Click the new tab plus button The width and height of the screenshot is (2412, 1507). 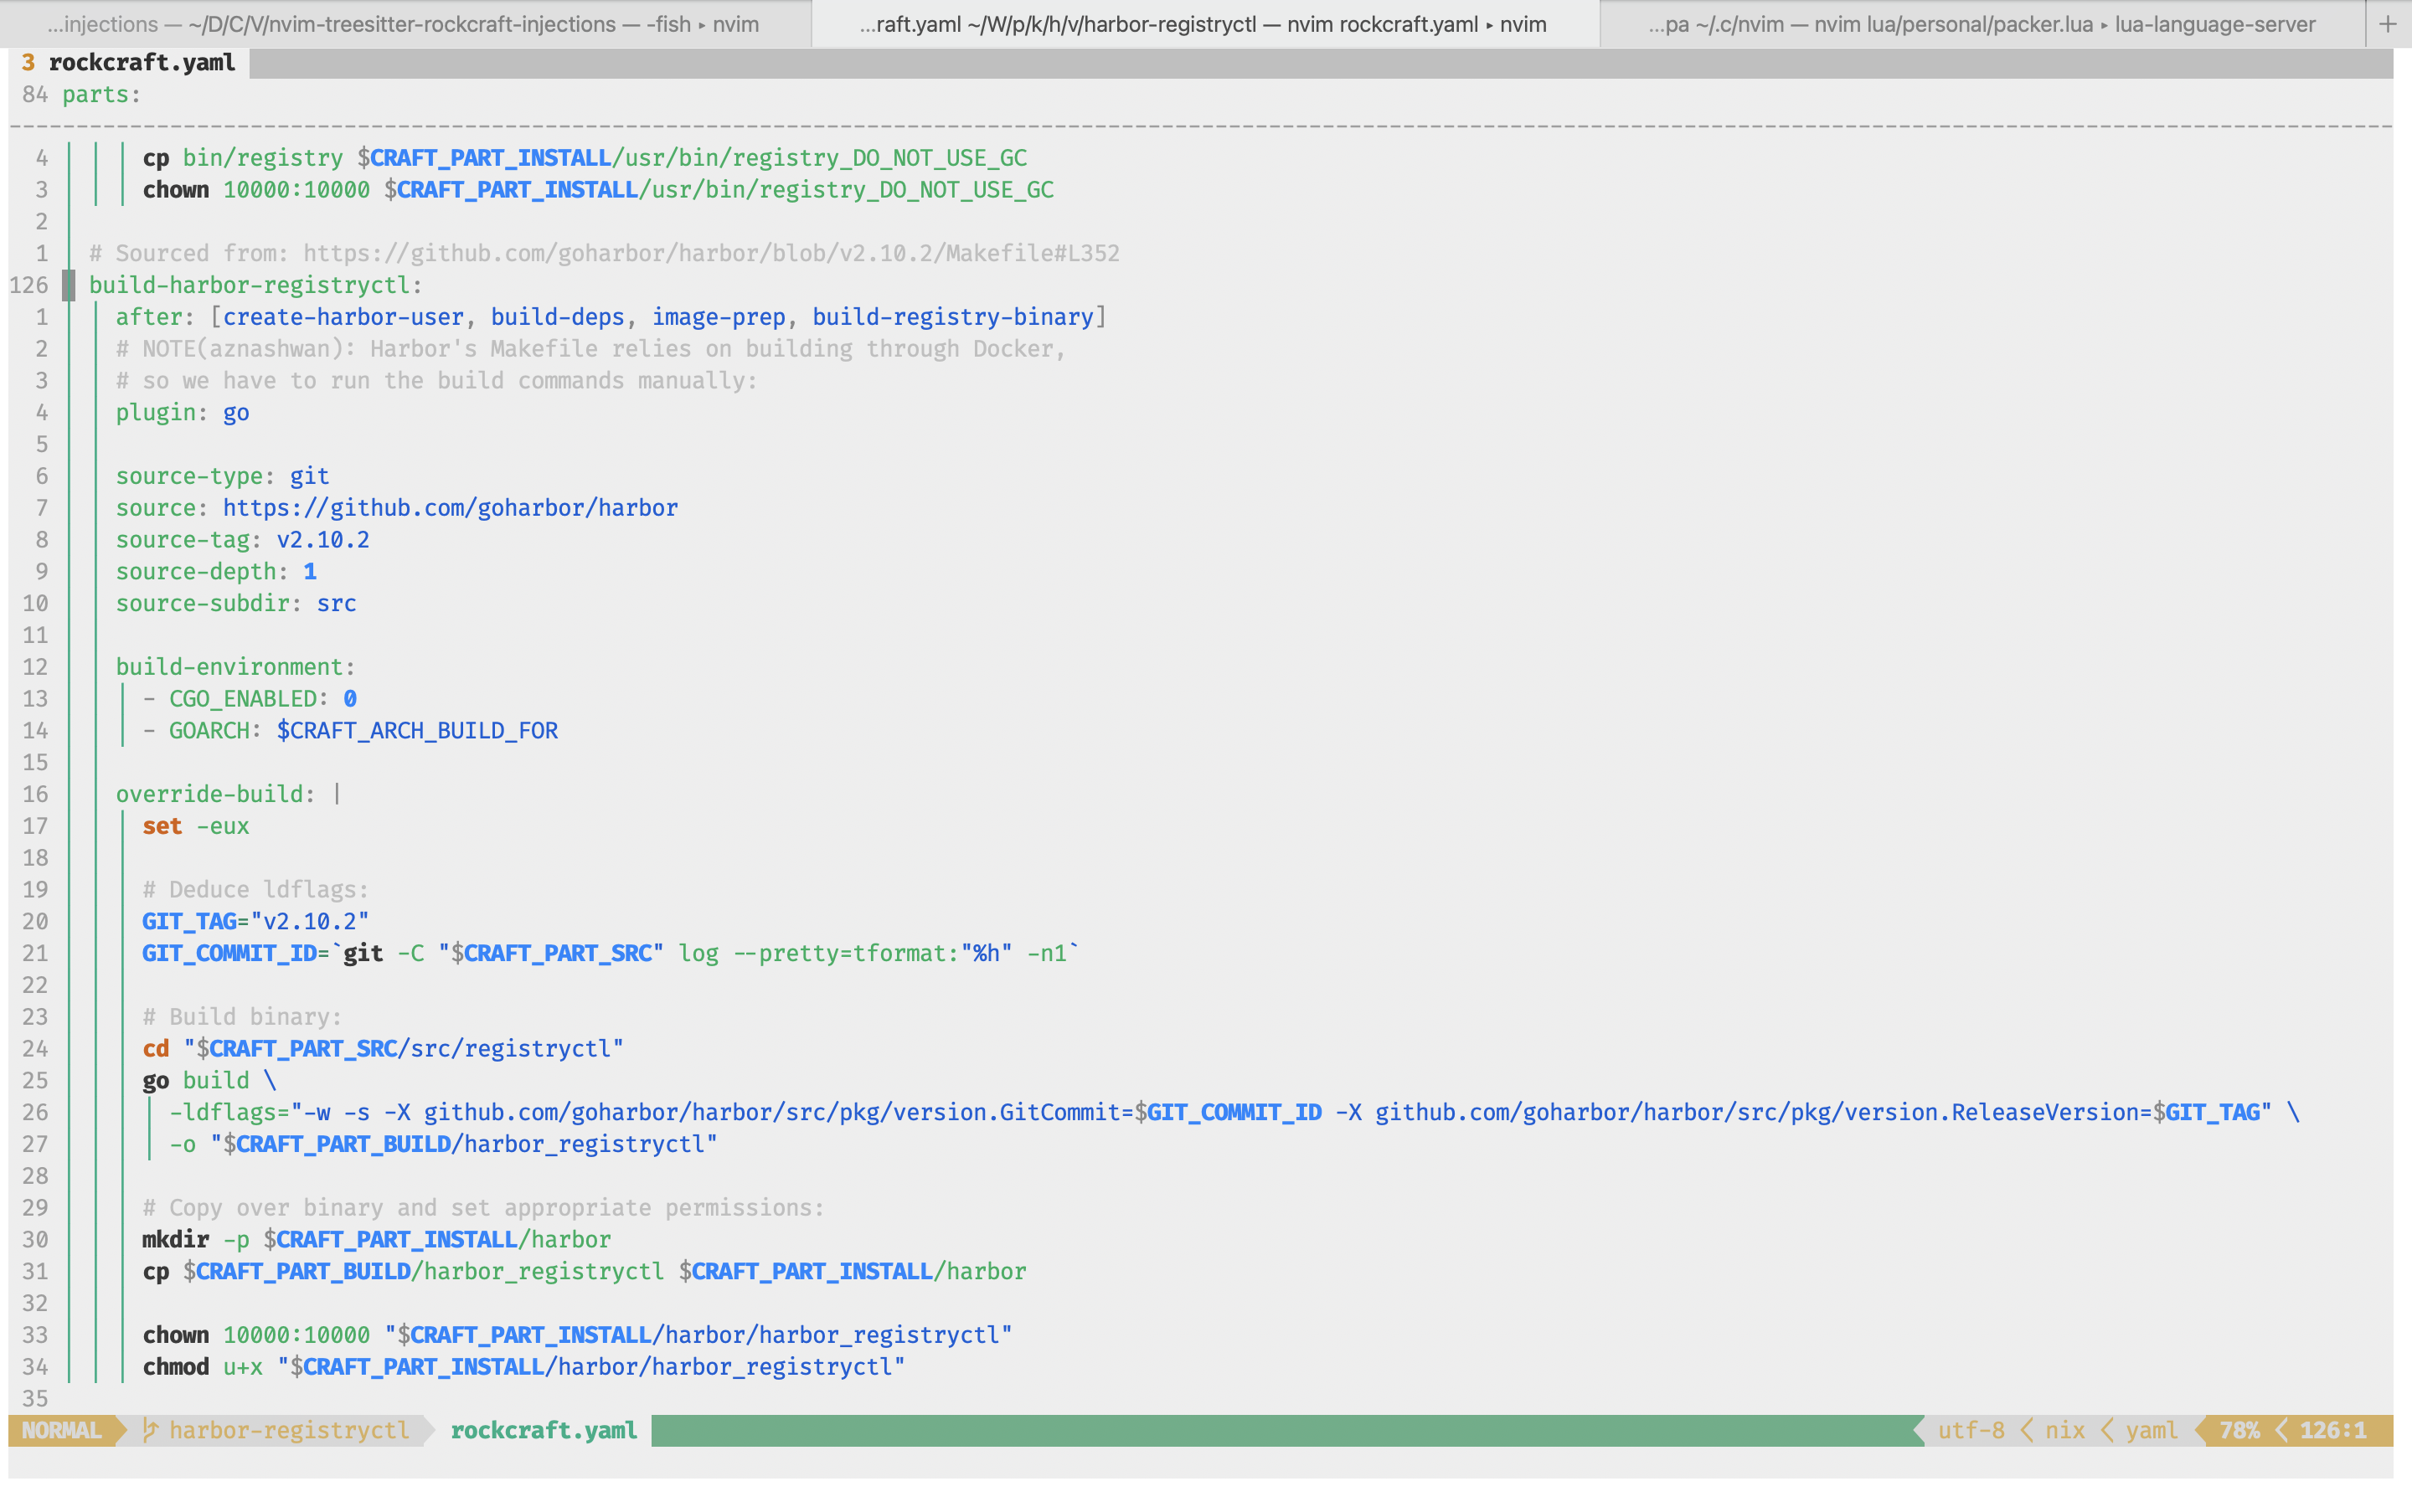pos(2387,24)
